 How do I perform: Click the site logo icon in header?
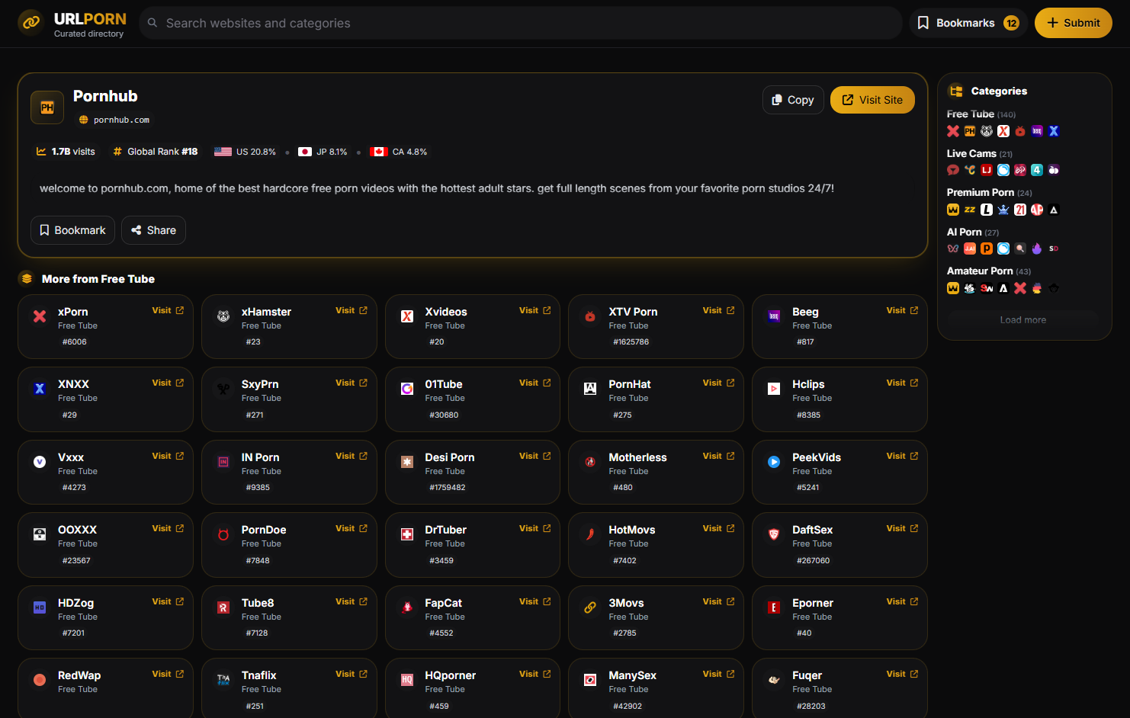tap(31, 23)
